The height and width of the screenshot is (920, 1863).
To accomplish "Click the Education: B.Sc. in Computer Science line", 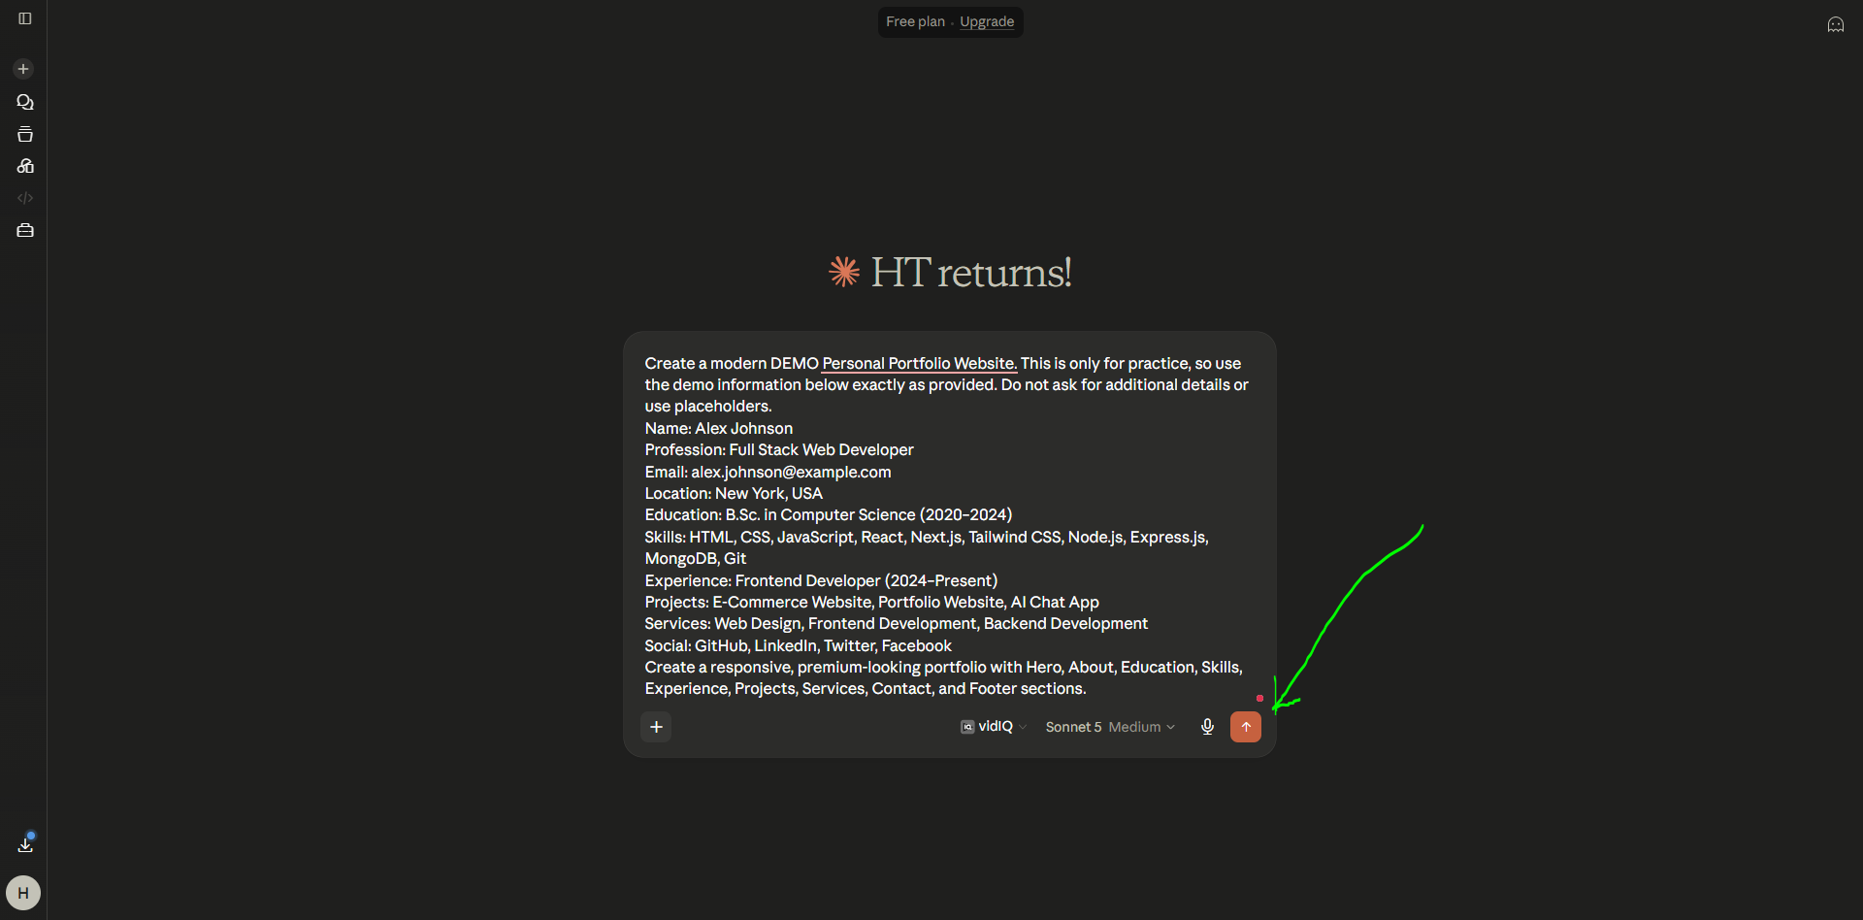I will [x=829, y=514].
